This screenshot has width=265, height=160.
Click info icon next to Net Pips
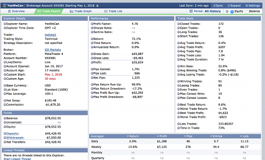tap(92, 78)
